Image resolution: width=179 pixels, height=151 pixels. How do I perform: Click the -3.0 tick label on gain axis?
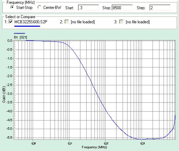pos(10,94)
